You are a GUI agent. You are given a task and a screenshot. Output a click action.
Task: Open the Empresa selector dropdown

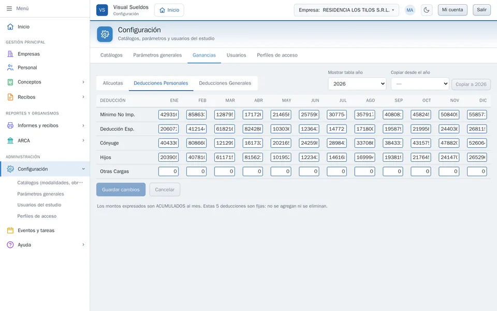(346, 10)
